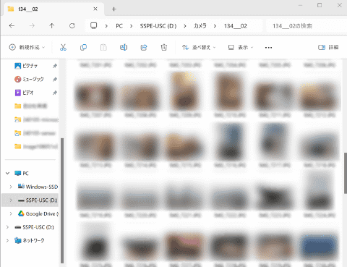The width and height of the screenshot is (347, 267).
Task: Open the three-dots See more menu
Action: [x=268, y=48]
